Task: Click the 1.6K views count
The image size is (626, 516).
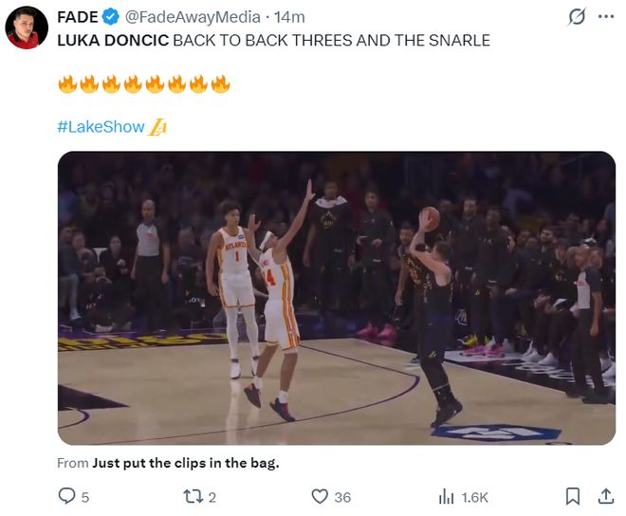Action: coord(474,497)
